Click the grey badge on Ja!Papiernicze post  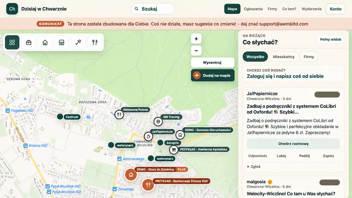(x=327, y=94)
